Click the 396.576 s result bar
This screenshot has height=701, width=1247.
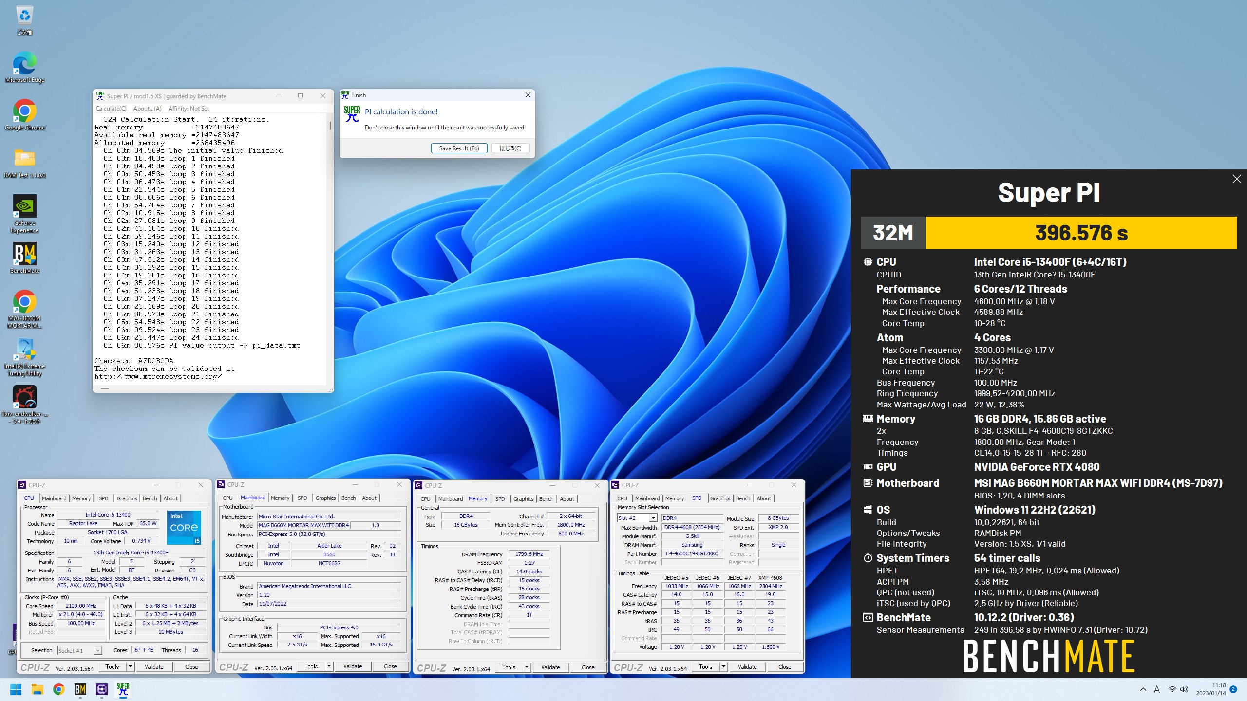click(x=1081, y=233)
